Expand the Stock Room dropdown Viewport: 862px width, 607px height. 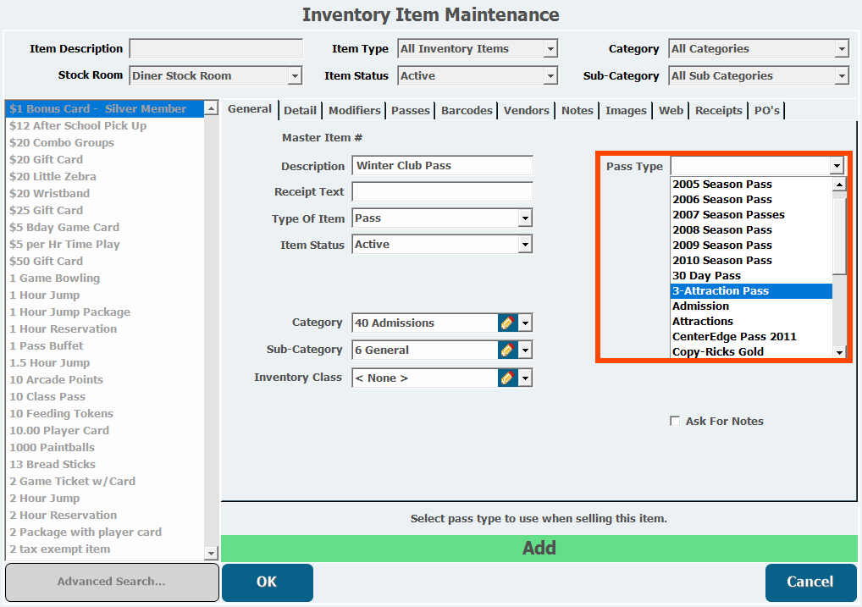(295, 76)
